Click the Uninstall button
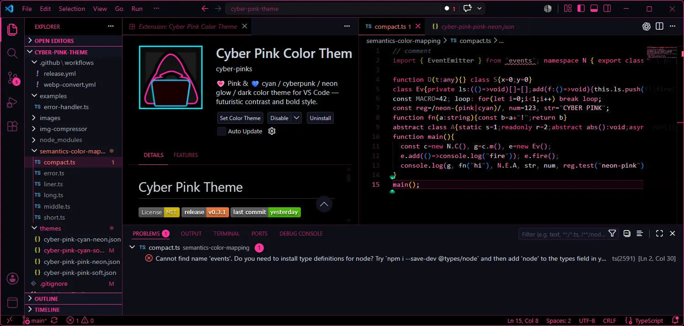 (x=321, y=118)
